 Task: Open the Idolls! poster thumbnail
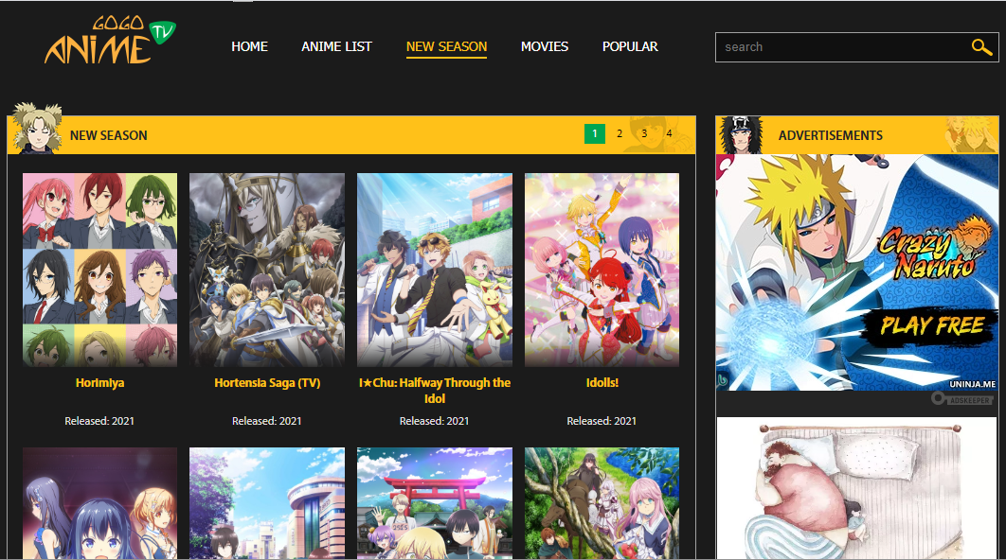(x=602, y=270)
